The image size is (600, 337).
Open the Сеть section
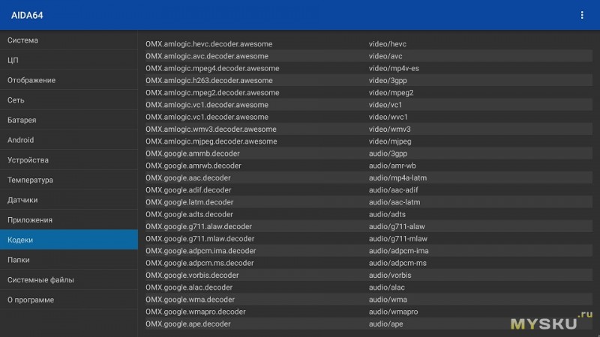tap(69, 100)
